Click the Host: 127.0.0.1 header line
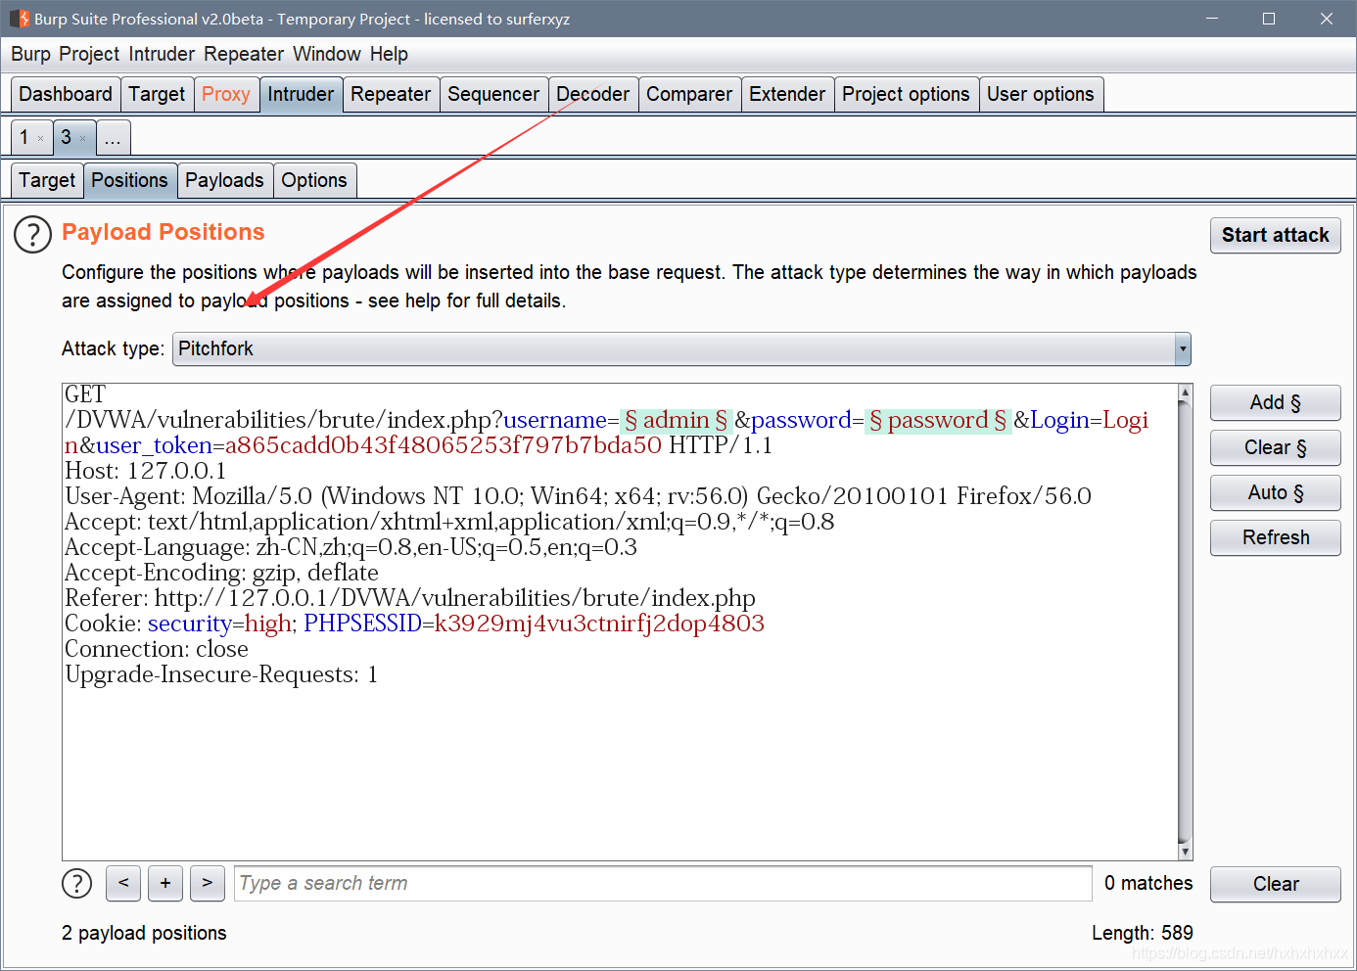The width and height of the screenshot is (1357, 971). (x=145, y=471)
